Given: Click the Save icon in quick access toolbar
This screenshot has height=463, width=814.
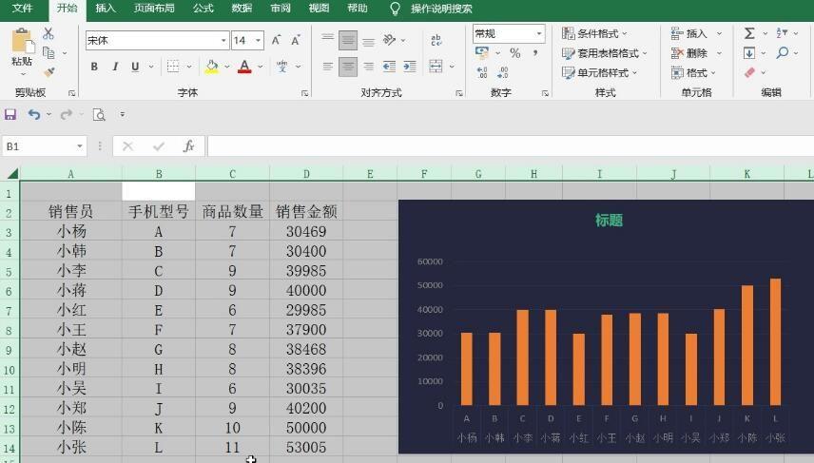Looking at the screenshot, I should (10, 114).
